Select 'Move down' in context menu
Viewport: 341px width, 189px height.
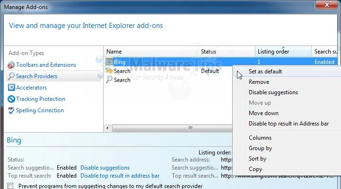[263, 113]
